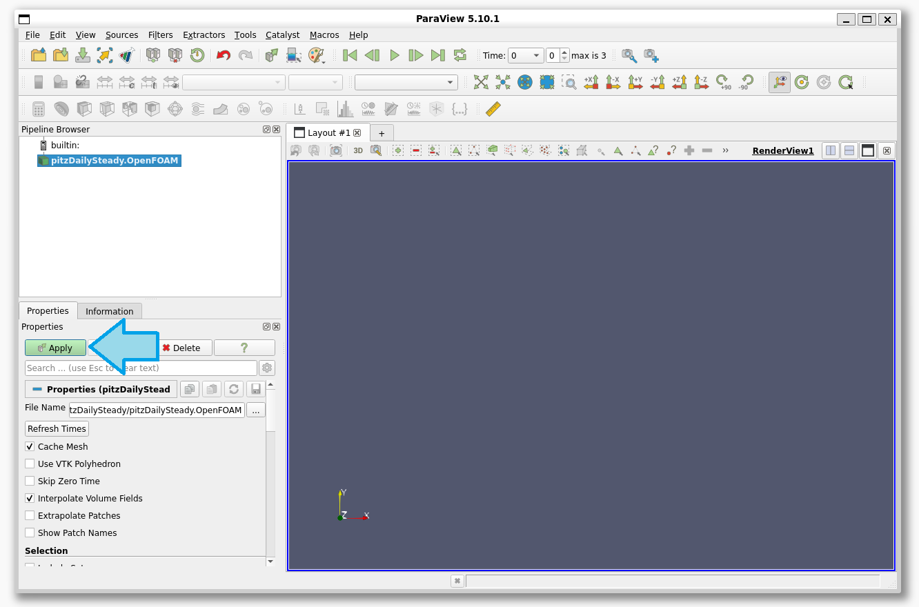Click the properties search field
919x607 pixels.
tap(141, 368)
